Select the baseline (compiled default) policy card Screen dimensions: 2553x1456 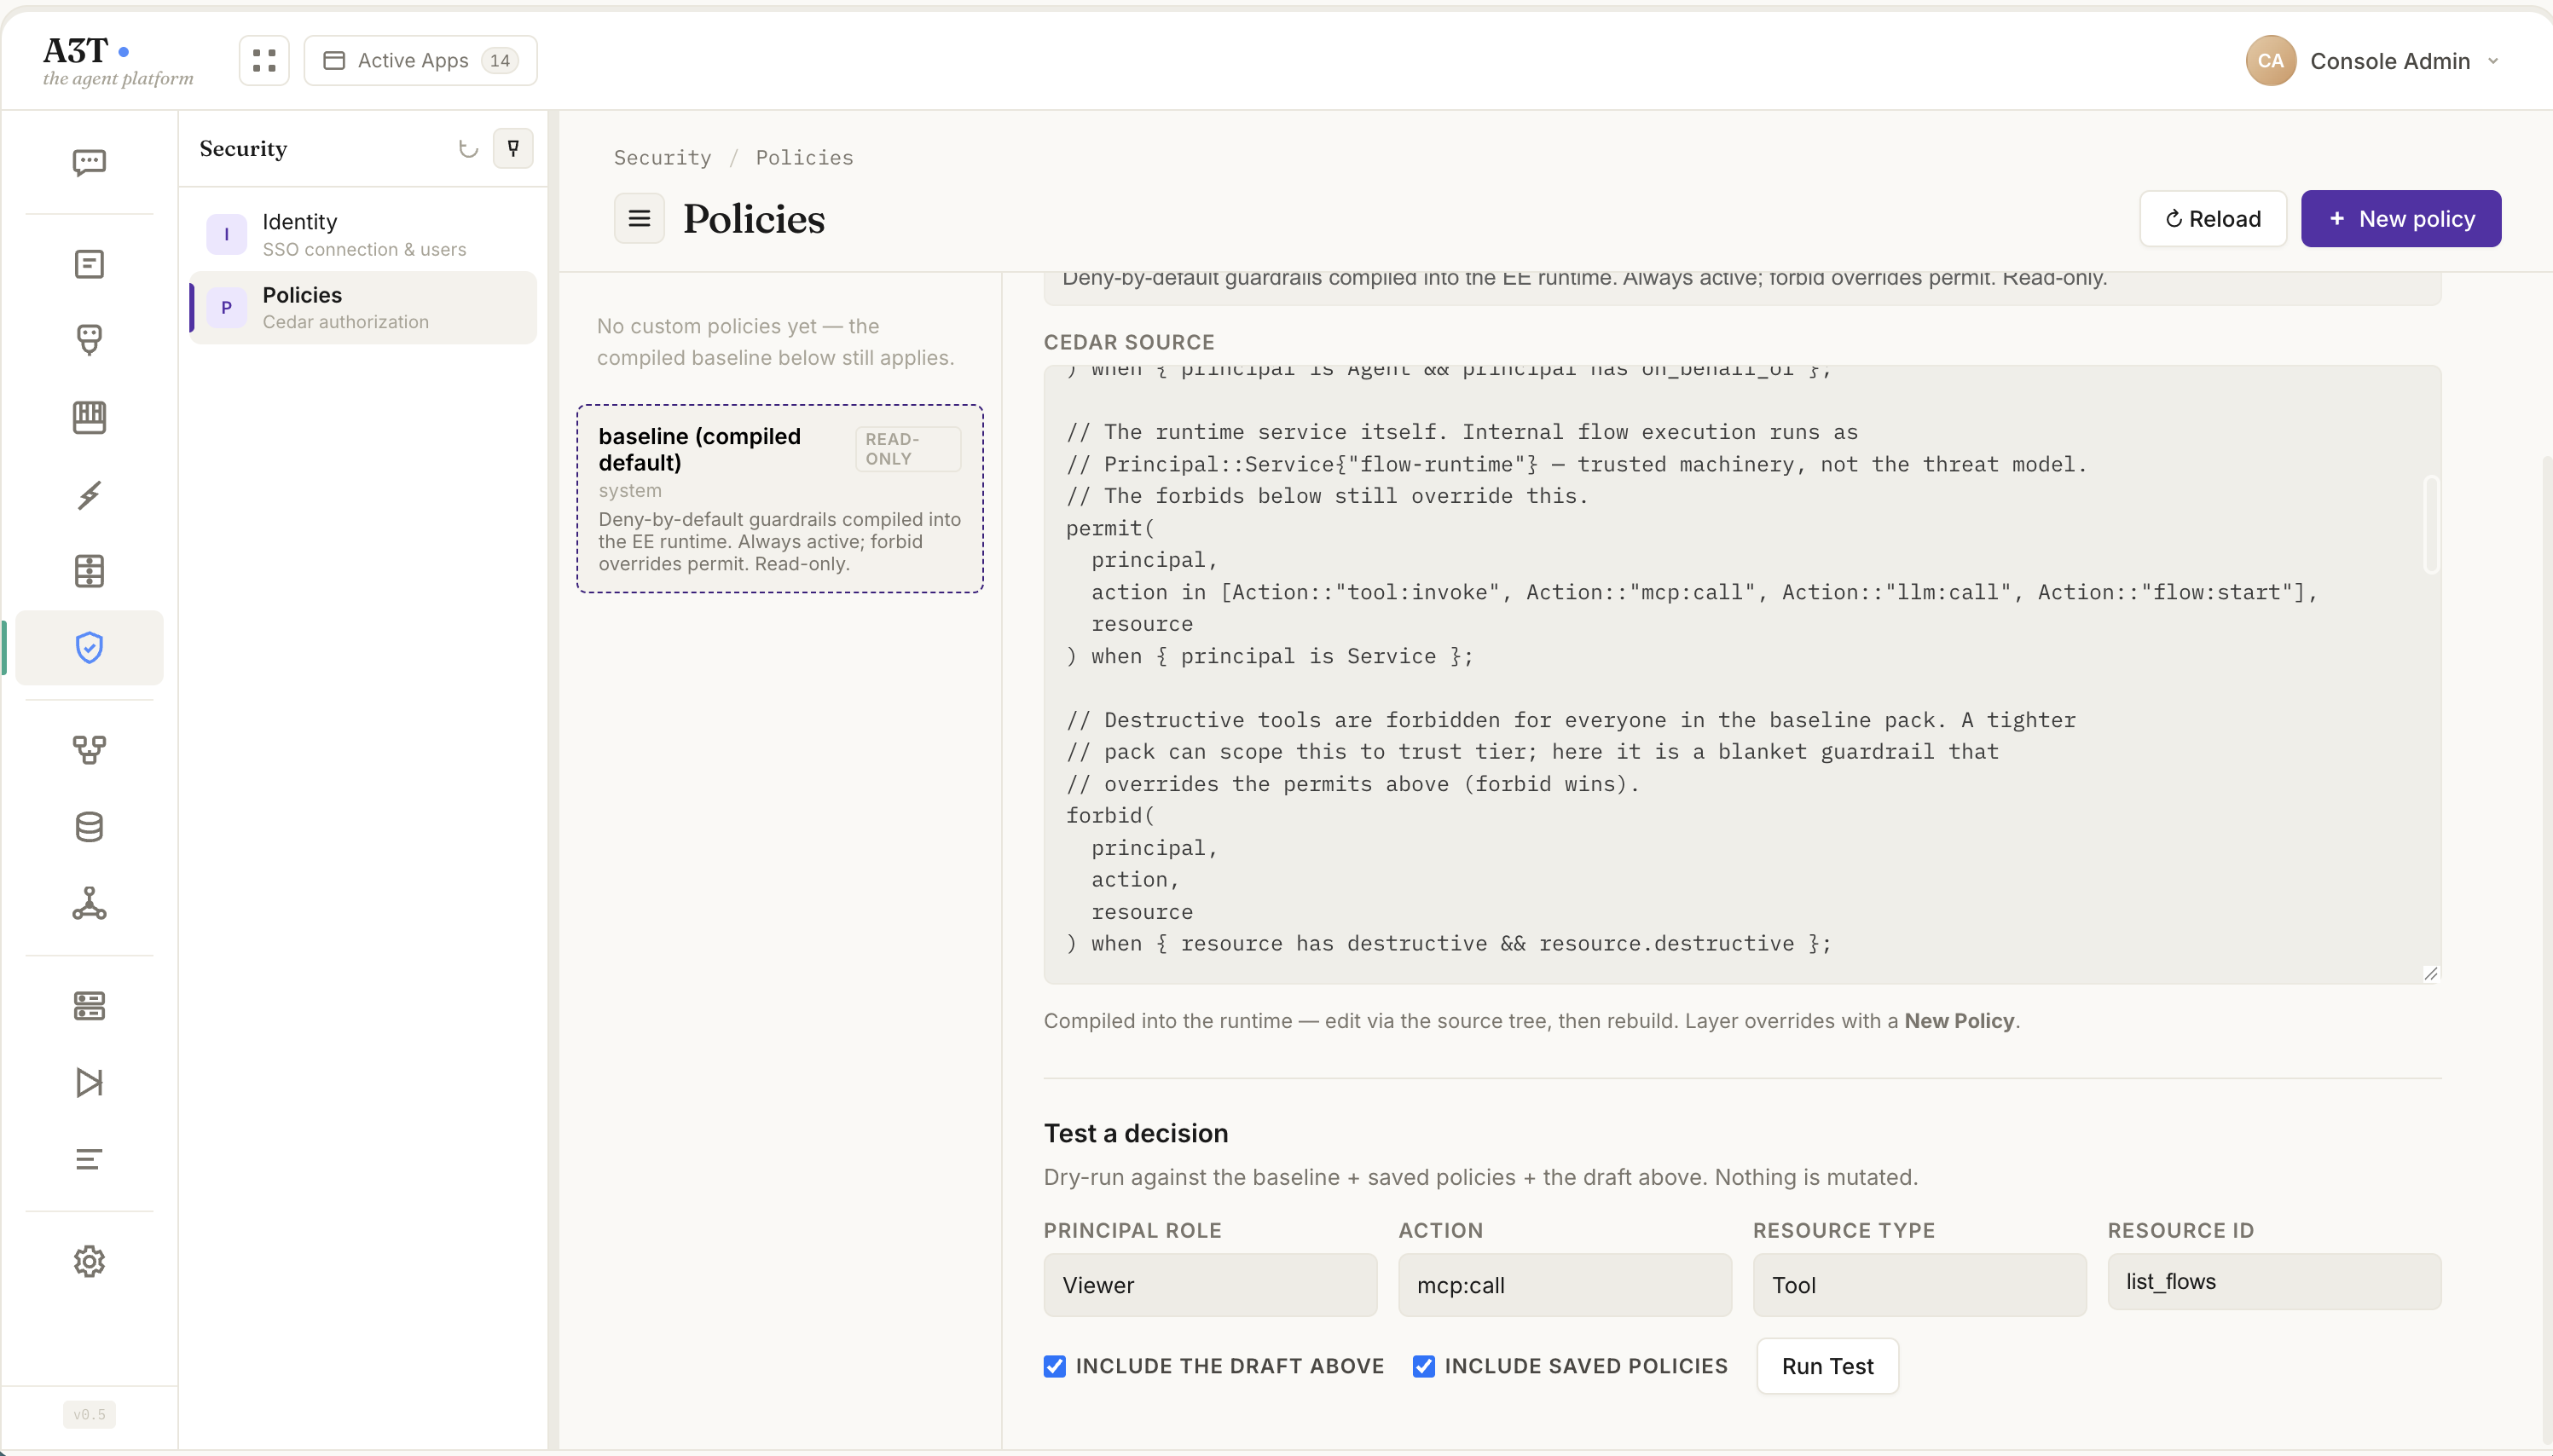click(779, 499)
